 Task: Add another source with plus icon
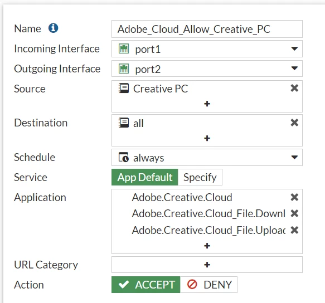[x=207, y=104]
